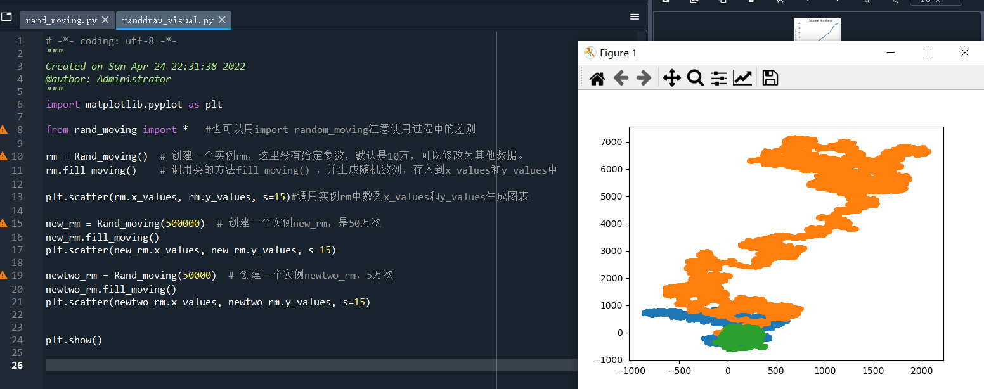Go back to previous view arrow
Viewport: 984px width, 389px height.
pos(621,78)
